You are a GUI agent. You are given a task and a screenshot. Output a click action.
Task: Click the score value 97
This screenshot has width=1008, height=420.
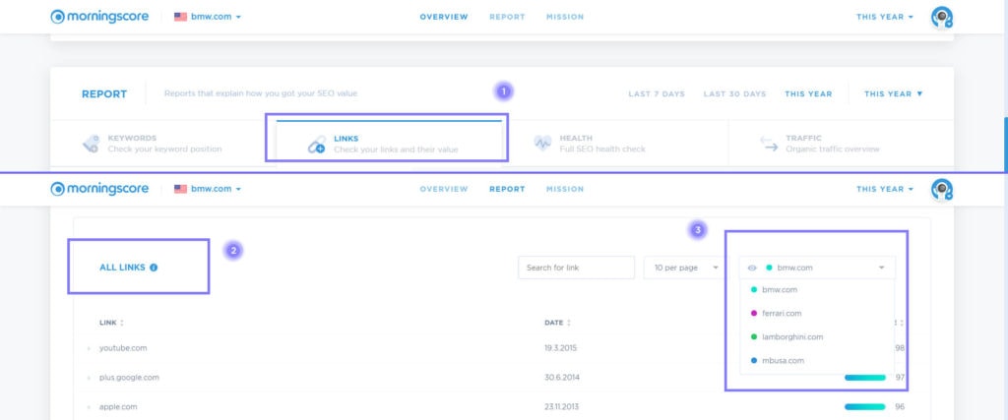[900, 378]
